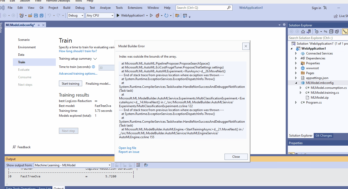The width and height of the screenshot is (348, 189).
Task: Click Report an issue link
Action: click(129, 152)
